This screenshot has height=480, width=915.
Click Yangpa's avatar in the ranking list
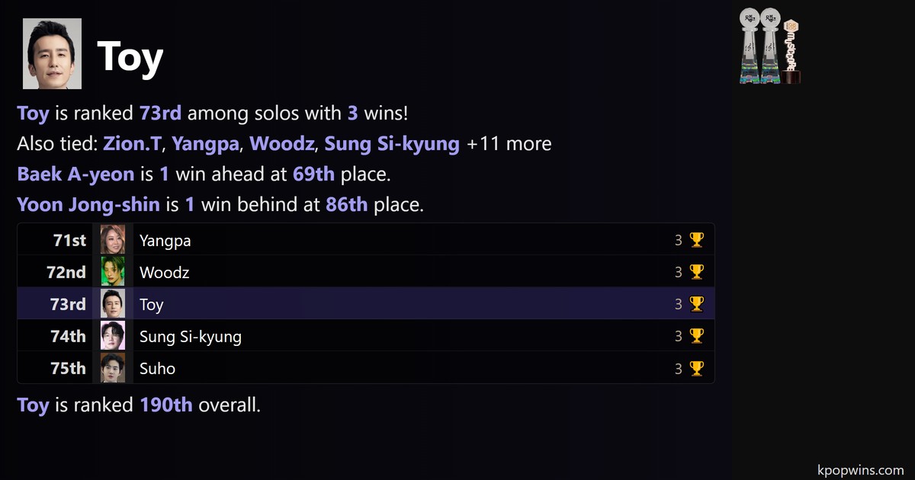pyautogui.click(x=113, y=241)
